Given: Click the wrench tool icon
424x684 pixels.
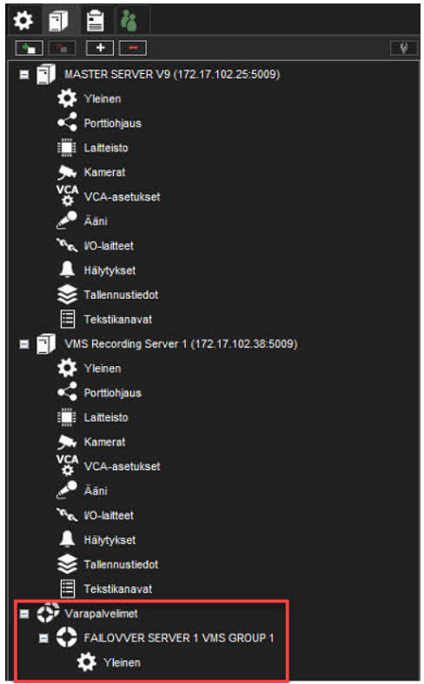Looking at the screenshot, I should [x=404, y=48].
